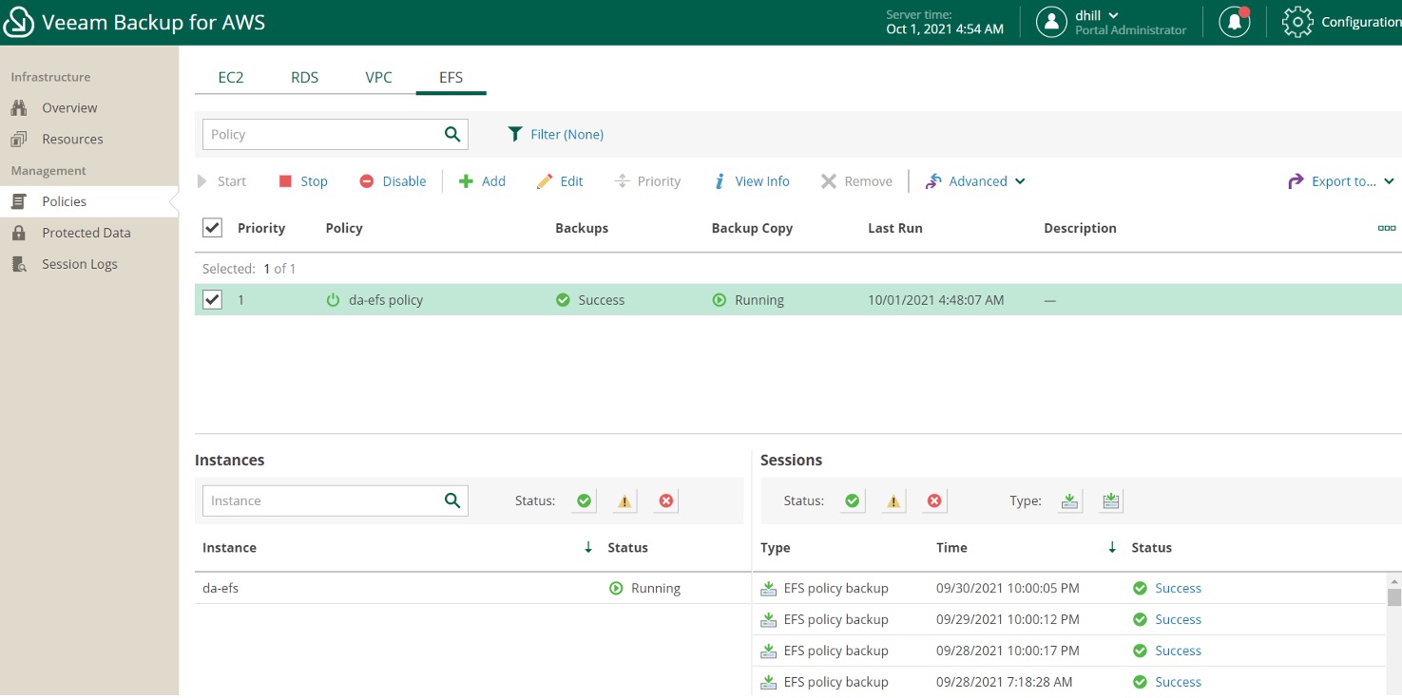
Task: Switch to the EC2 tab
Action: click(231, 77)
